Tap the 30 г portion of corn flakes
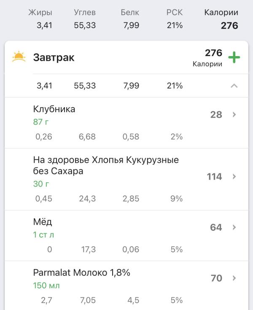 coord(41,184)
